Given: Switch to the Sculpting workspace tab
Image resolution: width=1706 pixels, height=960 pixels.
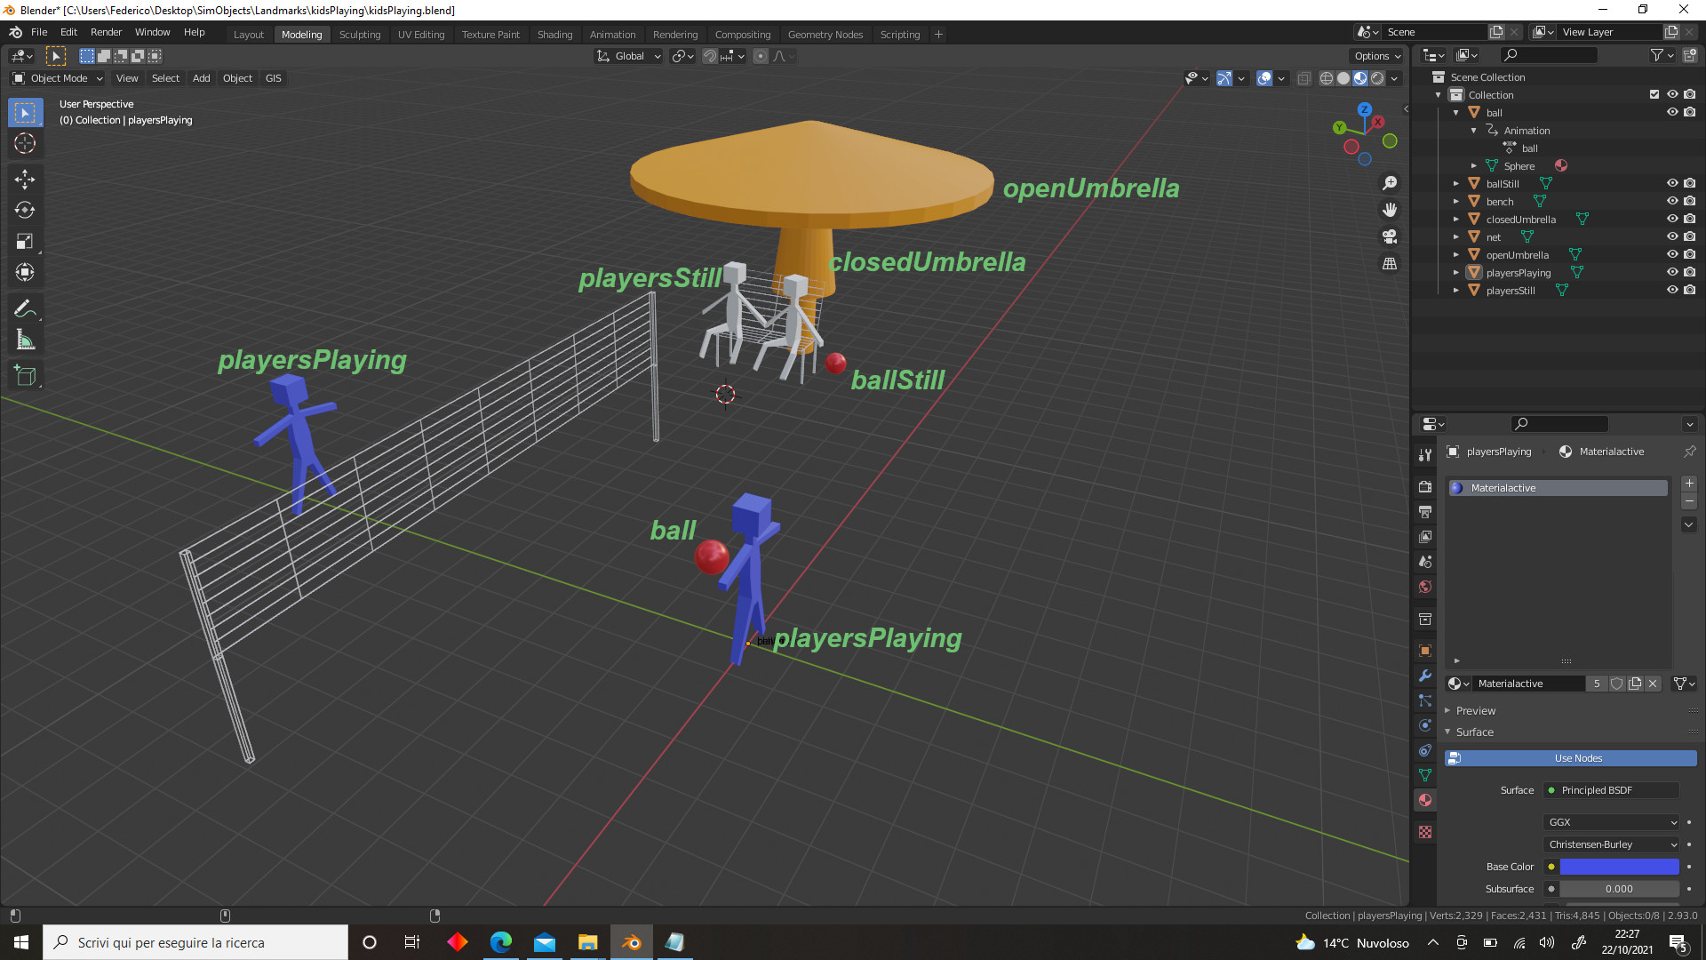Looking at the screenshot, I should pyautogui.click(x=359, y=35).
